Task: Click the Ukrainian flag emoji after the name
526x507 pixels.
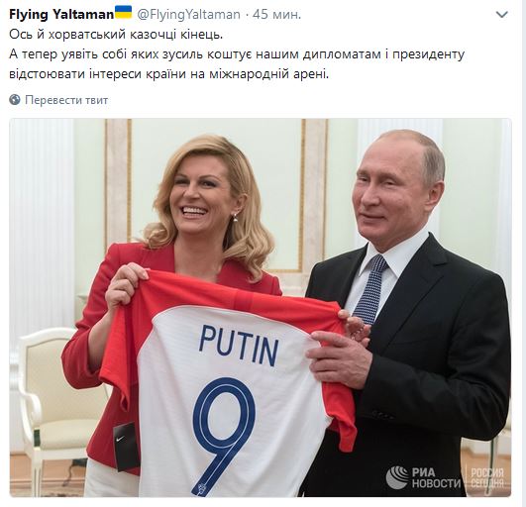Action: tap(123, 13)
